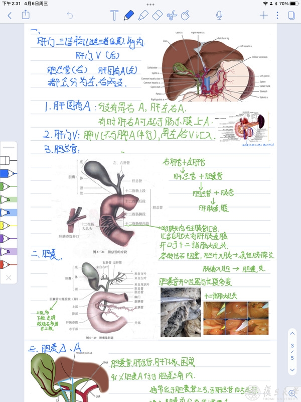Image resolution: width=301 pixels, height=402 pixels.
Task: Open the three-dot more options menu
Action: [277, 15]
